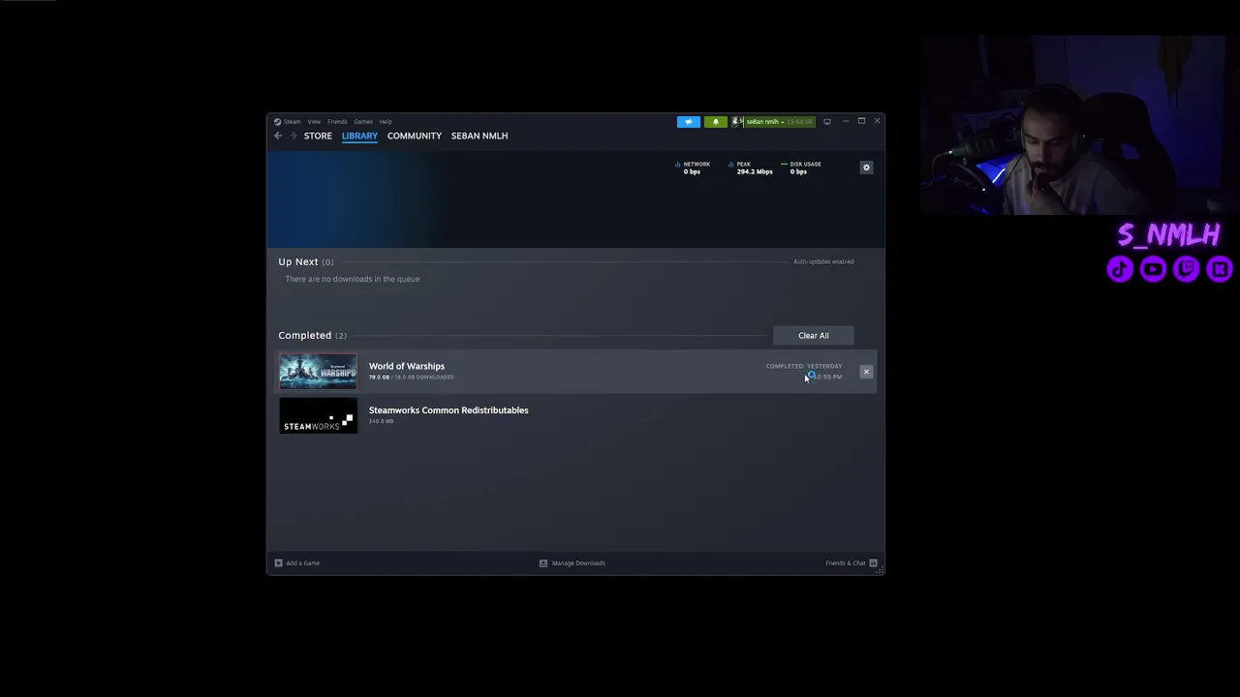Click the Manage Downloads icon
The width and height of the screenshot is (1240, 697).
click(x=543, y=562)
